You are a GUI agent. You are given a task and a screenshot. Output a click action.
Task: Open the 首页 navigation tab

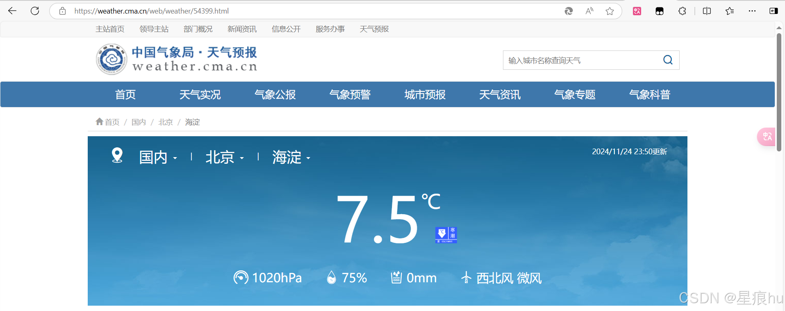point(125,95)
